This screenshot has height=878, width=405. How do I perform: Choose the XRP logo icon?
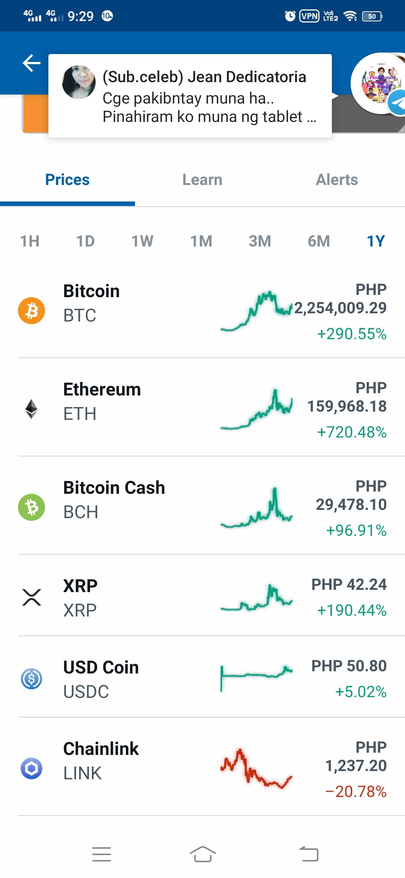pos(31,597)
